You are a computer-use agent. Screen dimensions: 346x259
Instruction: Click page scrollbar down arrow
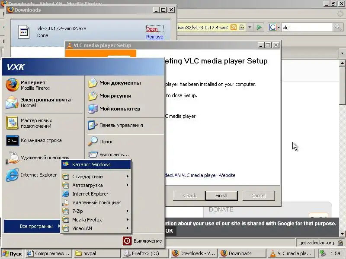pyautogui.click(x=342, y=234)
